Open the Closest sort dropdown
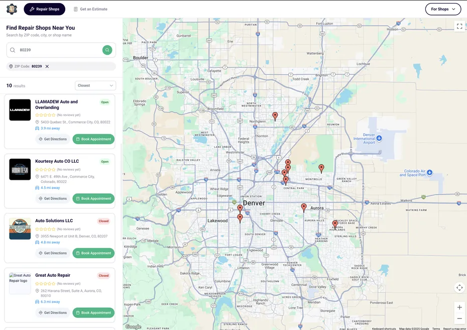The width and height of the screenshot is (467, 330). tap(95, 84)
